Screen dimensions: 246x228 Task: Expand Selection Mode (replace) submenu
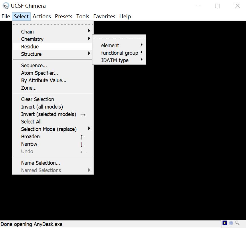(x=53, y=129)
